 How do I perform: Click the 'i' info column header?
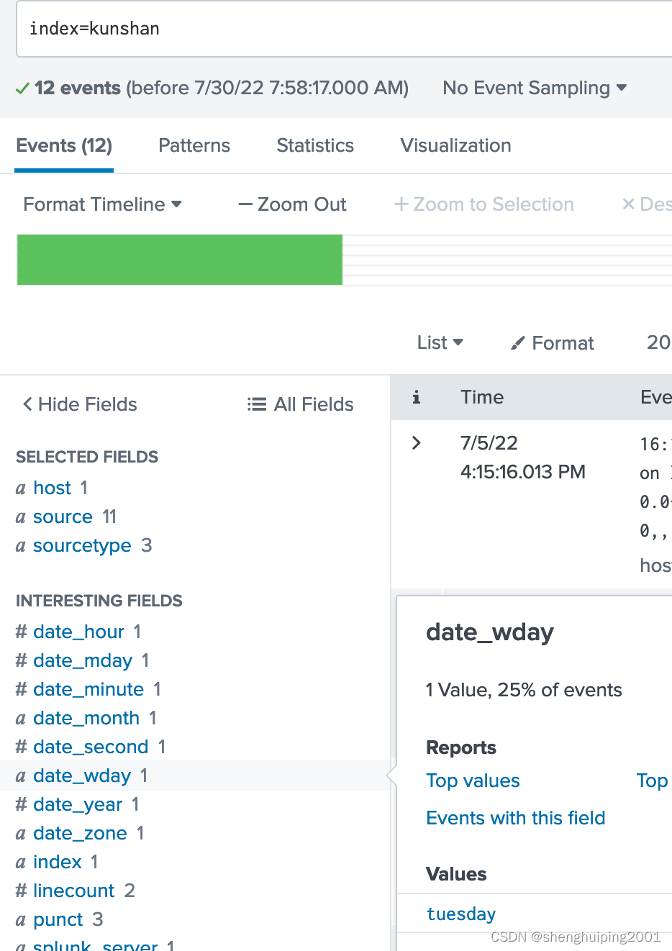tap(416, 396)
